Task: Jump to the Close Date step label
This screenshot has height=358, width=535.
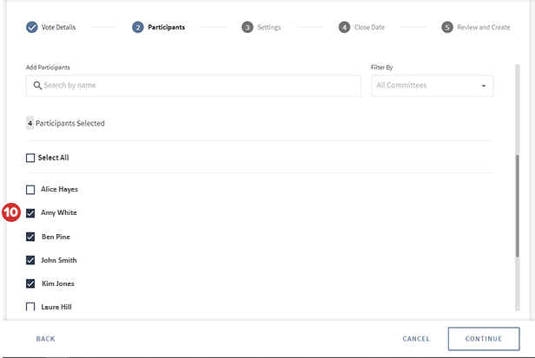Action: (x=372, y=27)
